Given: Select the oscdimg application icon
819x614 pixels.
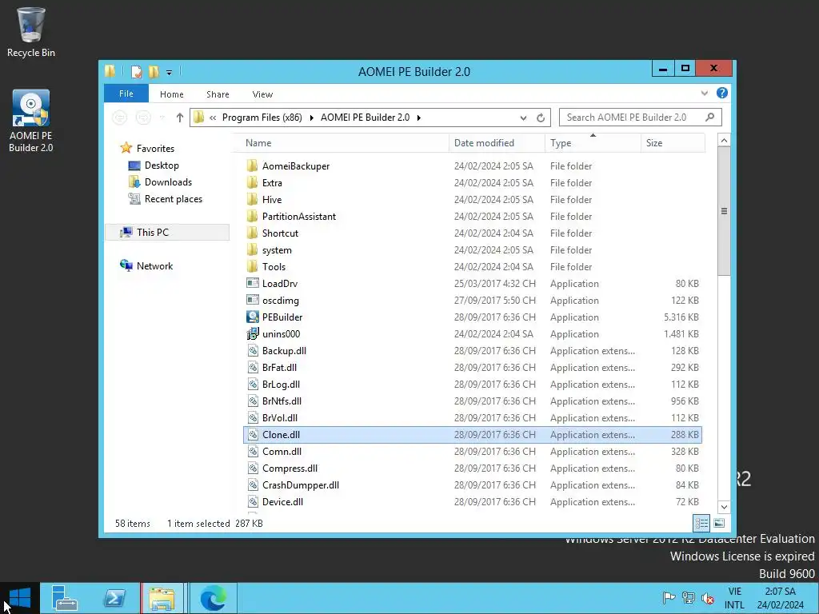Looking at the screenshot, I should (x=252, y=301).
